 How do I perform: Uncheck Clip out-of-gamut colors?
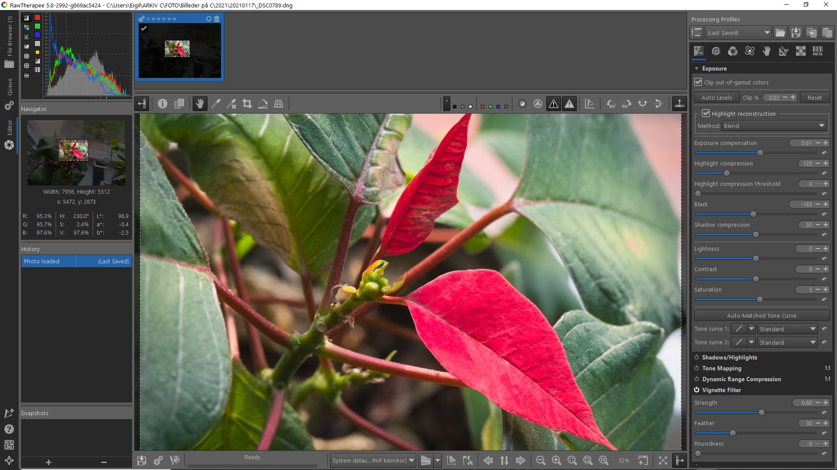698,82
